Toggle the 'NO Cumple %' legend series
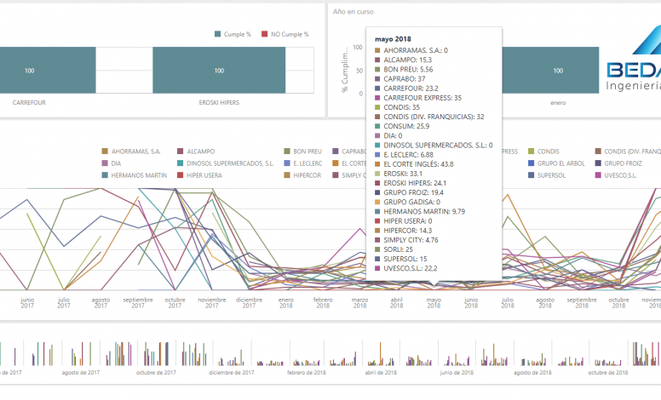 click(x=285, y=35)
